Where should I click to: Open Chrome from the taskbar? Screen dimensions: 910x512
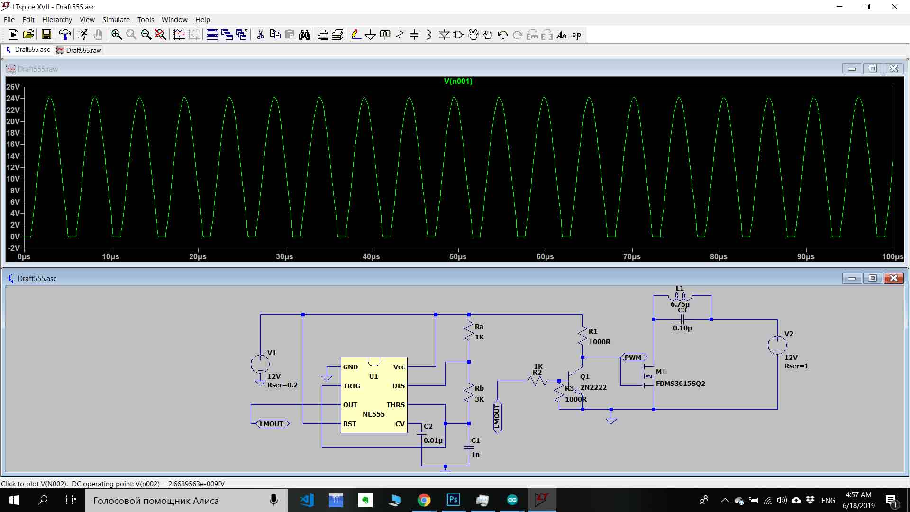[x=424, y=500]
